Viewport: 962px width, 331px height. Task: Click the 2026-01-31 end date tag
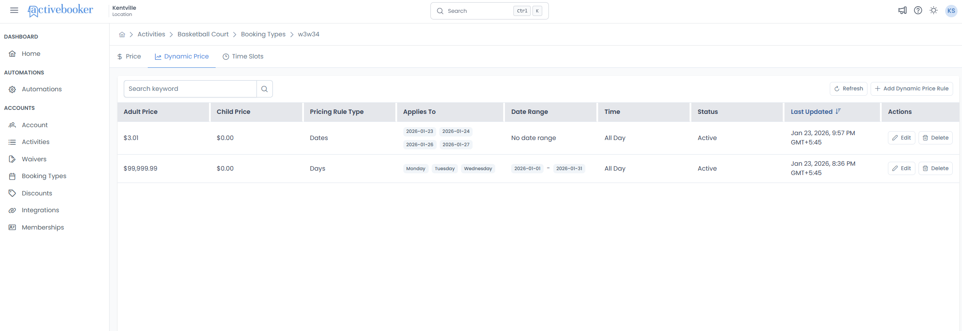(569, 168)
